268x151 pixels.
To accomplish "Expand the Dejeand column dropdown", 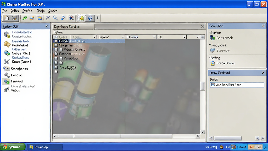I will click(x=123, y=37).
